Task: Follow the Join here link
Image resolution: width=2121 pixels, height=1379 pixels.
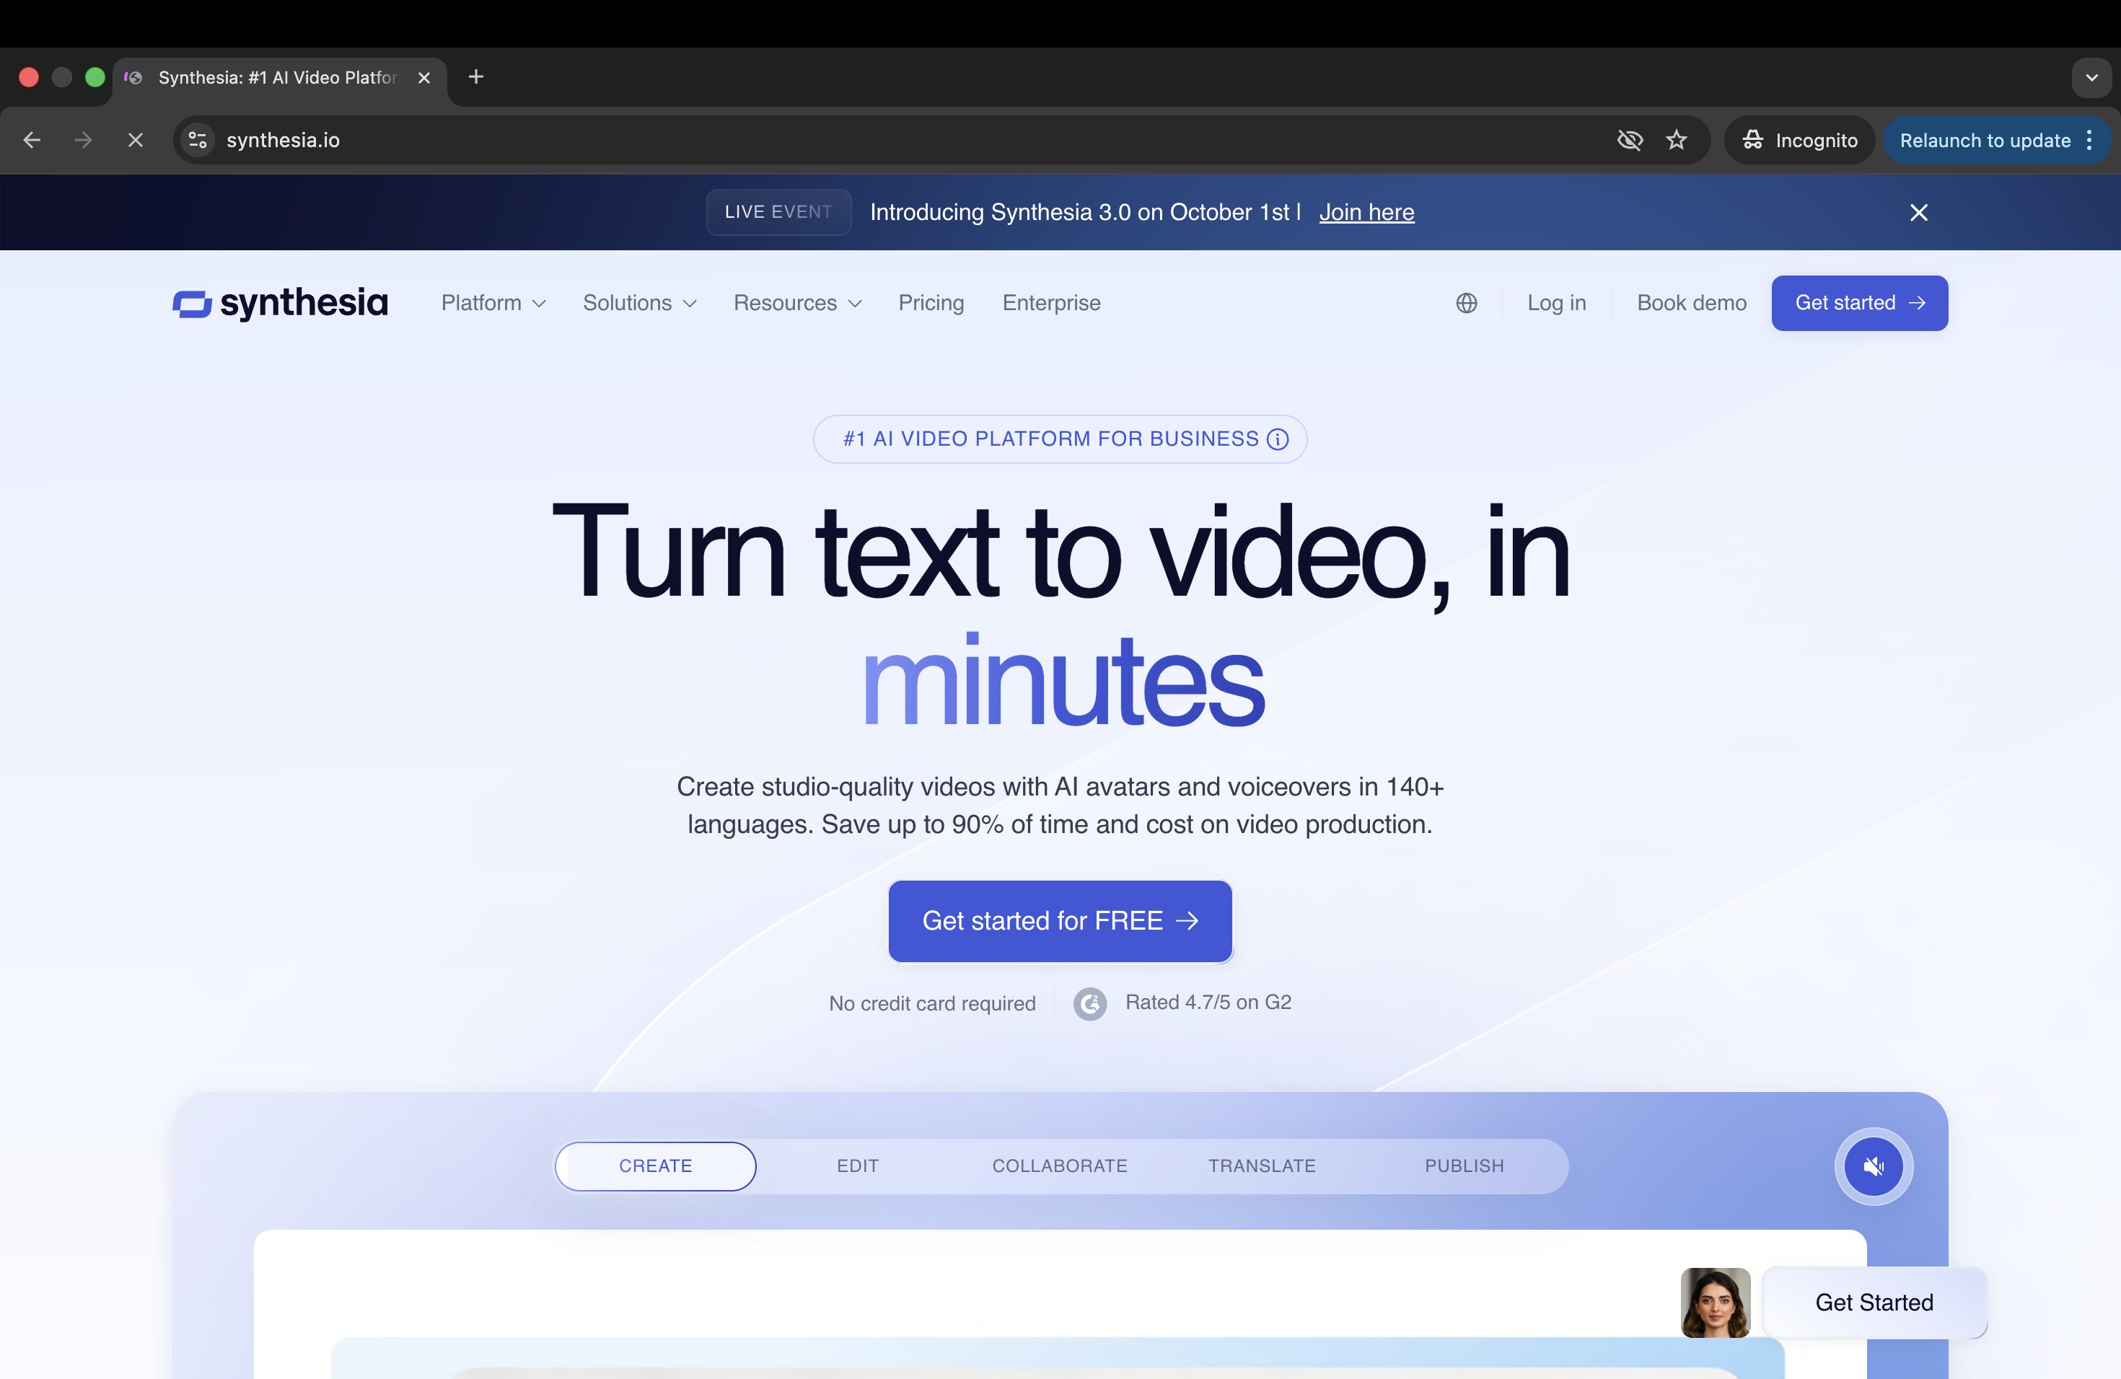Action: tap(1366, 212)
